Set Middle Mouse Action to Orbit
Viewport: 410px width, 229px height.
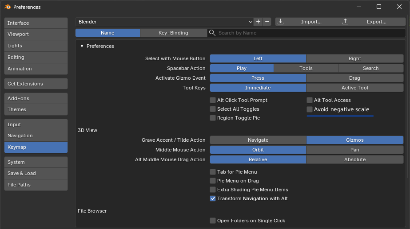(x=258, y=150)
